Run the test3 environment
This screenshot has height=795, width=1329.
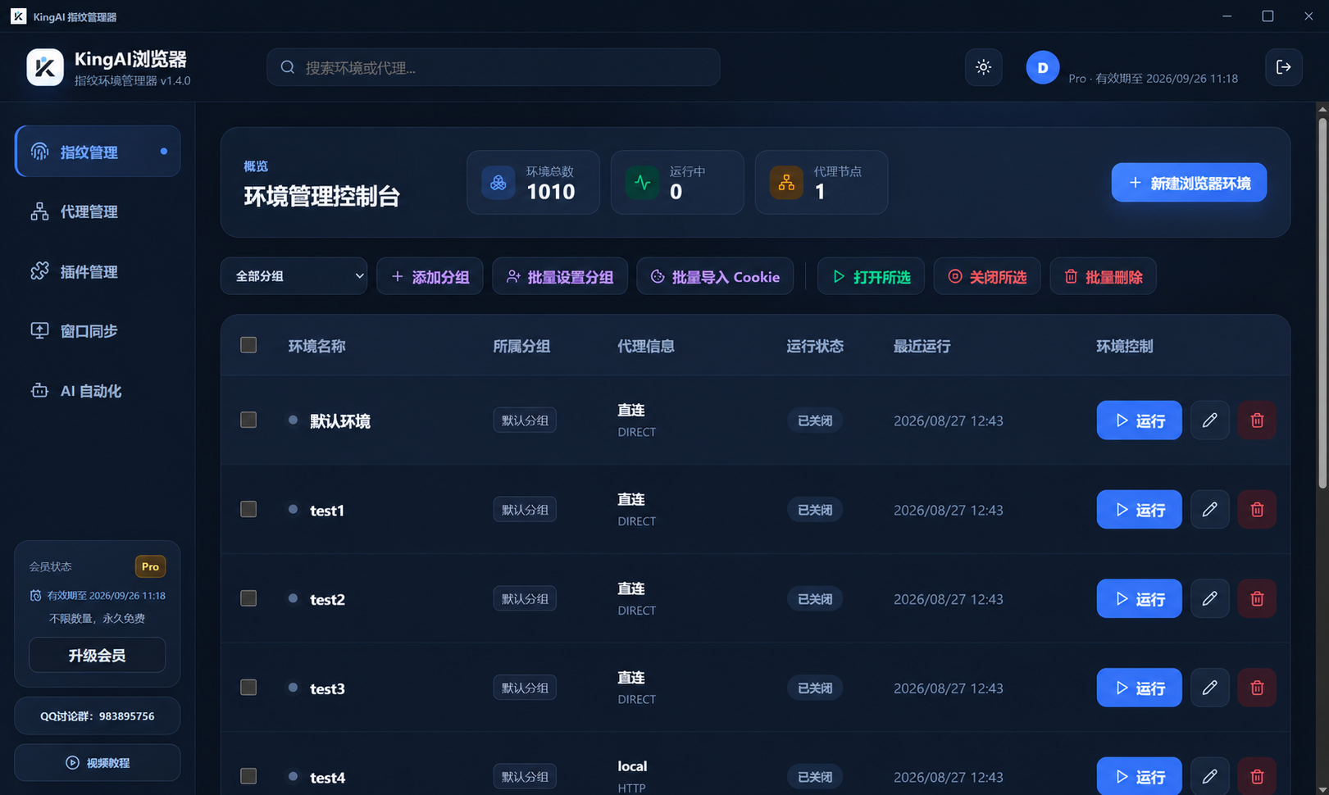(1139, 688)
